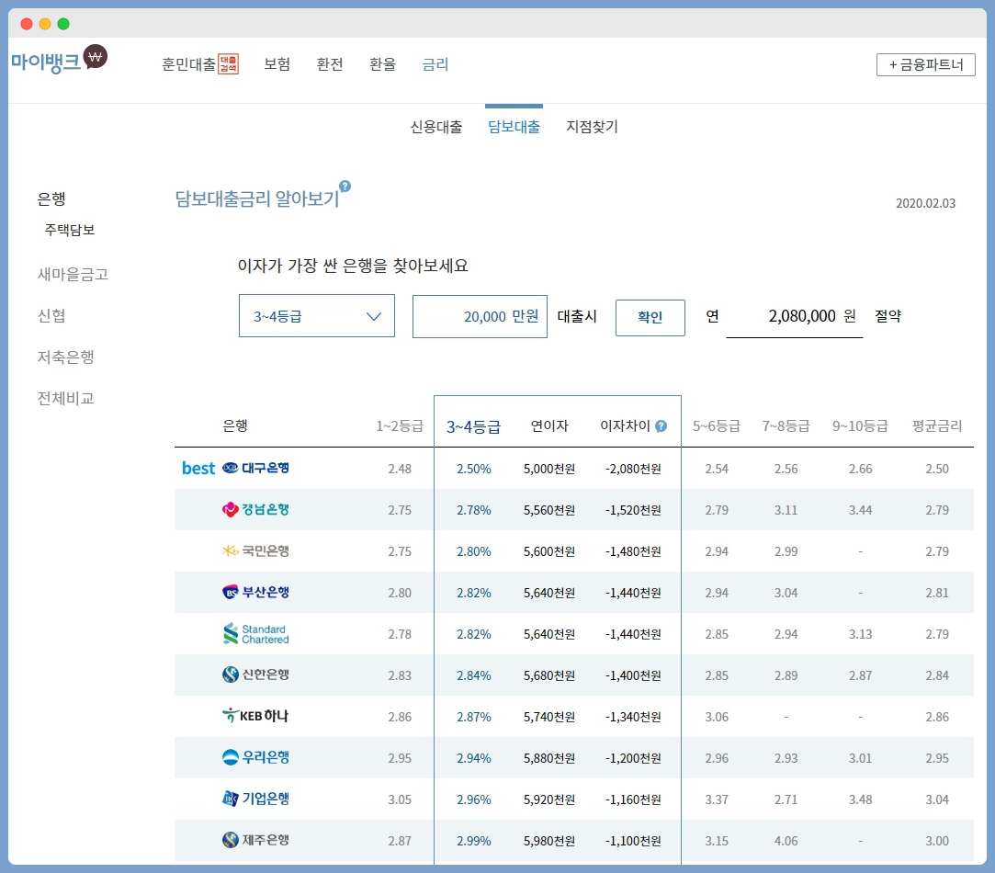
Task: Select 신협 in the sidebar
Action: [51, 315]
